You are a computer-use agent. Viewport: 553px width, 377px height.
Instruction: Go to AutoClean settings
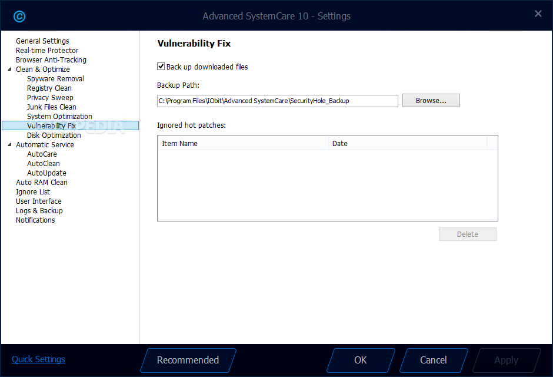tap(44, 163)
